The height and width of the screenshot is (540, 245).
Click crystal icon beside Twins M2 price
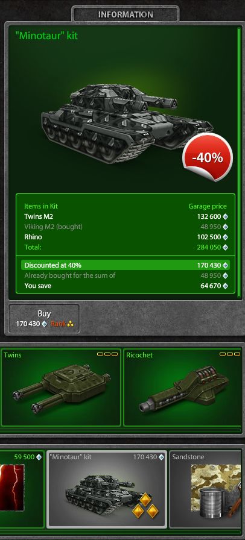225,216
